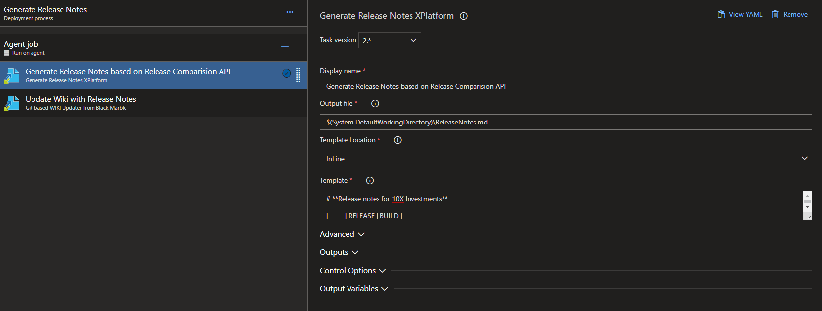Add a task to Agent job
The width and height of the screenshot is (822, 311).
pyautogui.click(x=285, y=47)
